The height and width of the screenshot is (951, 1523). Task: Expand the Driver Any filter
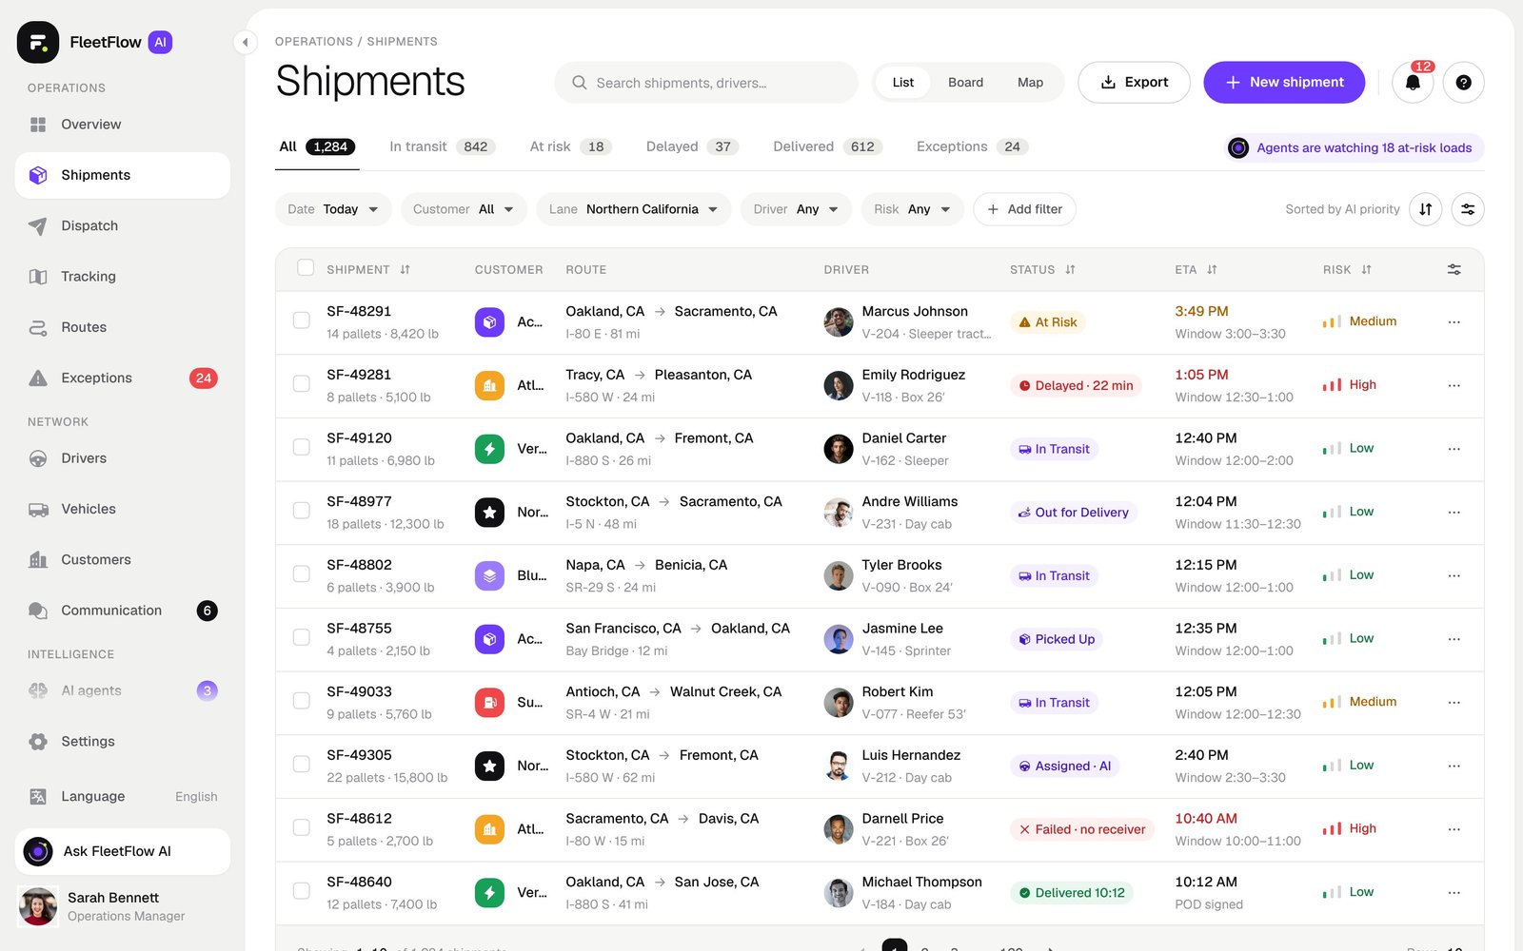click(x=796, y=209)
